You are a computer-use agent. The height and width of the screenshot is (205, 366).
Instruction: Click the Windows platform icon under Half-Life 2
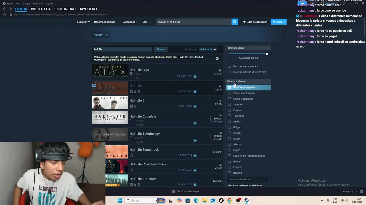tap(131, 106)
